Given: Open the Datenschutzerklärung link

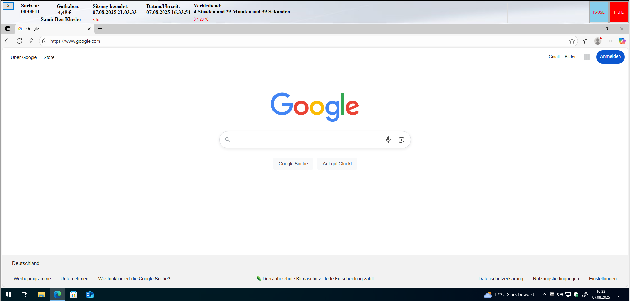Looking at the screenshot, I should click(x=501, y=279).
